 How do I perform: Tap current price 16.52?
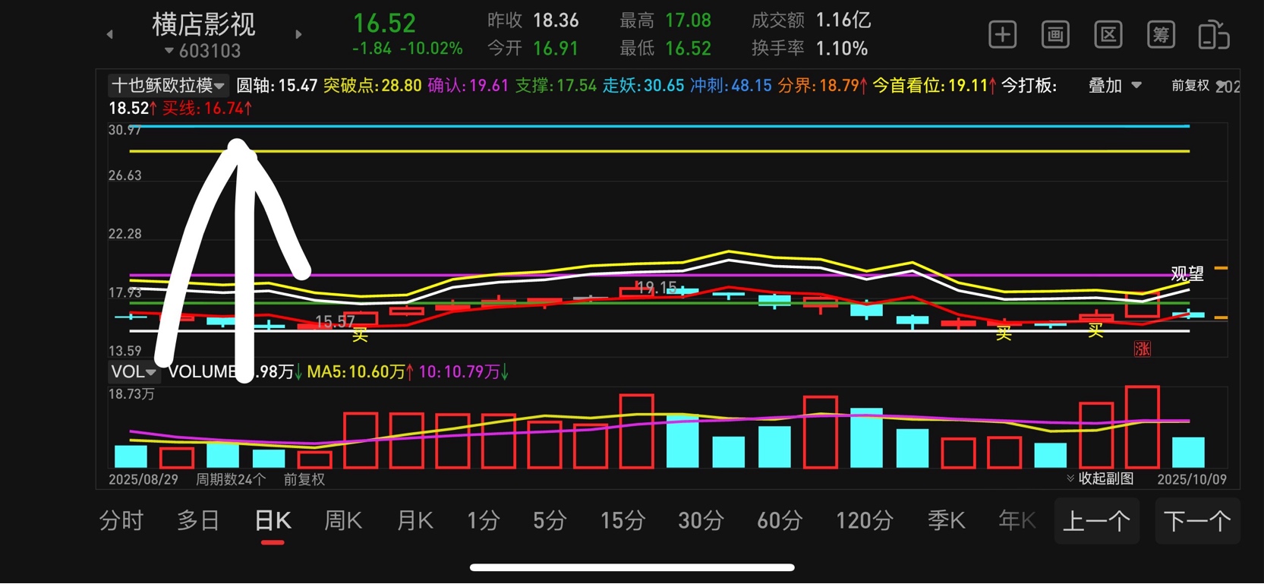pyautogui.click(x=384, y=23)
